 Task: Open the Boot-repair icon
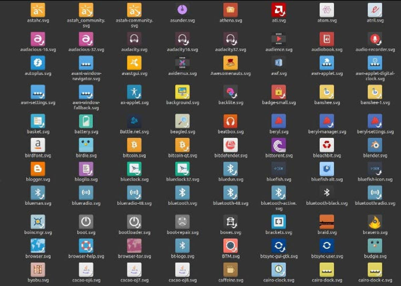point(182,222)
